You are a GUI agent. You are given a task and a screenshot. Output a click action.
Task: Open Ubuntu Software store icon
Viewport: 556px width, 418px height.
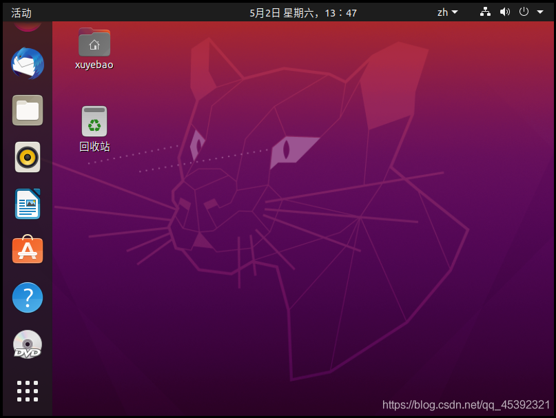28,249
